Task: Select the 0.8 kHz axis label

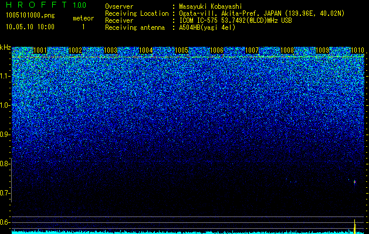Action: coord(5,164)
